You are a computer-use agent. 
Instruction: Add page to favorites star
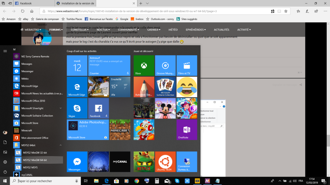(x=286, y=11)
